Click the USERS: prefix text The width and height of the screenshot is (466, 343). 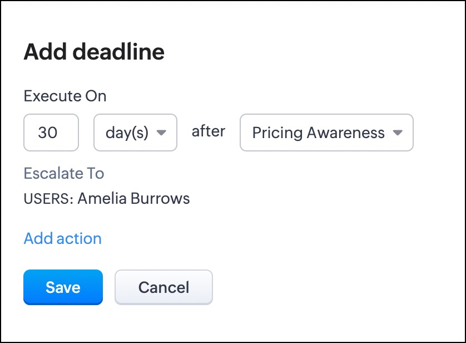[48, 199]
